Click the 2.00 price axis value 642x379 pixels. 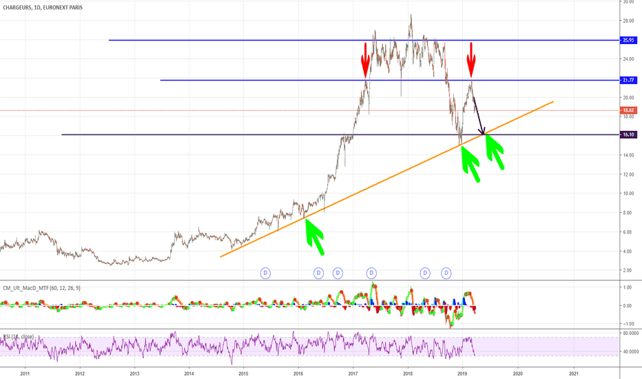[x=630, y=270]
